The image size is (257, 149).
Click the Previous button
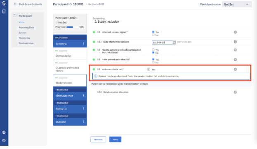98,140
